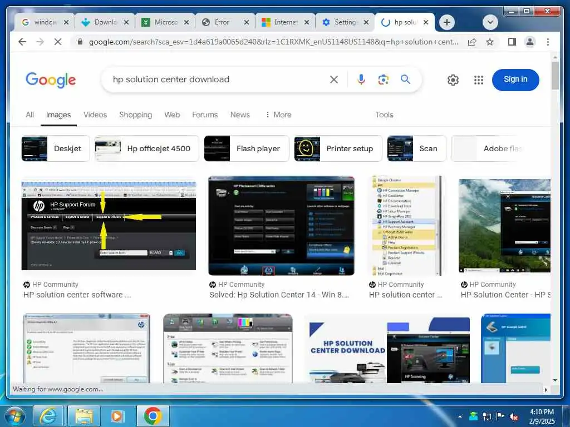Open 'HP solution center software ...' result link
The height and width of the screenshot is (427, 570).
coord(77,295)
